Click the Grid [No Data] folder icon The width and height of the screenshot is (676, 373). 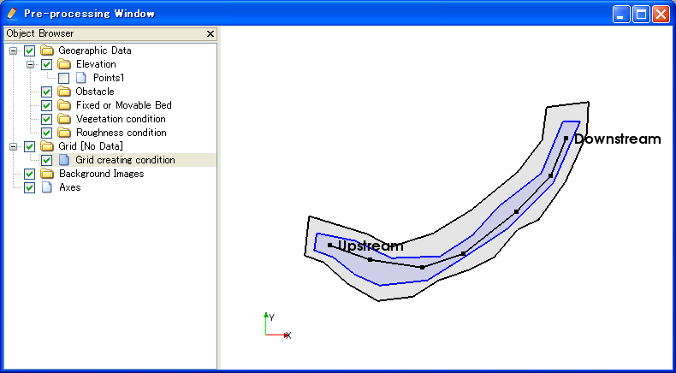click(46, 146)
